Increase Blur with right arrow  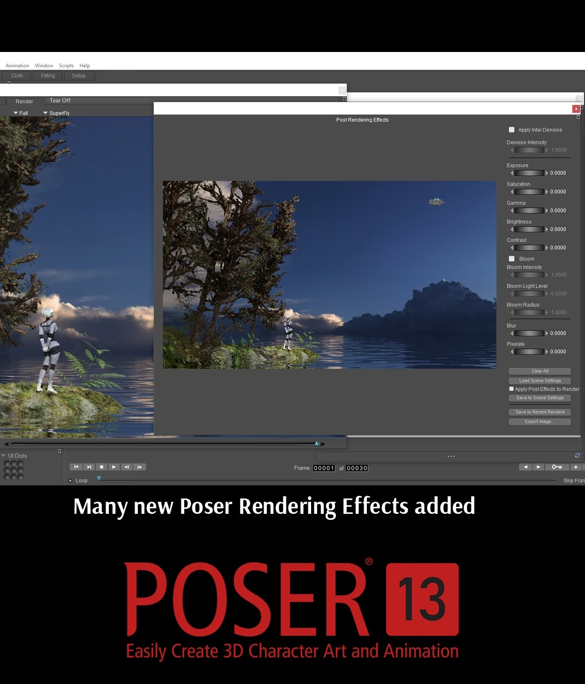tap(547, 333)
